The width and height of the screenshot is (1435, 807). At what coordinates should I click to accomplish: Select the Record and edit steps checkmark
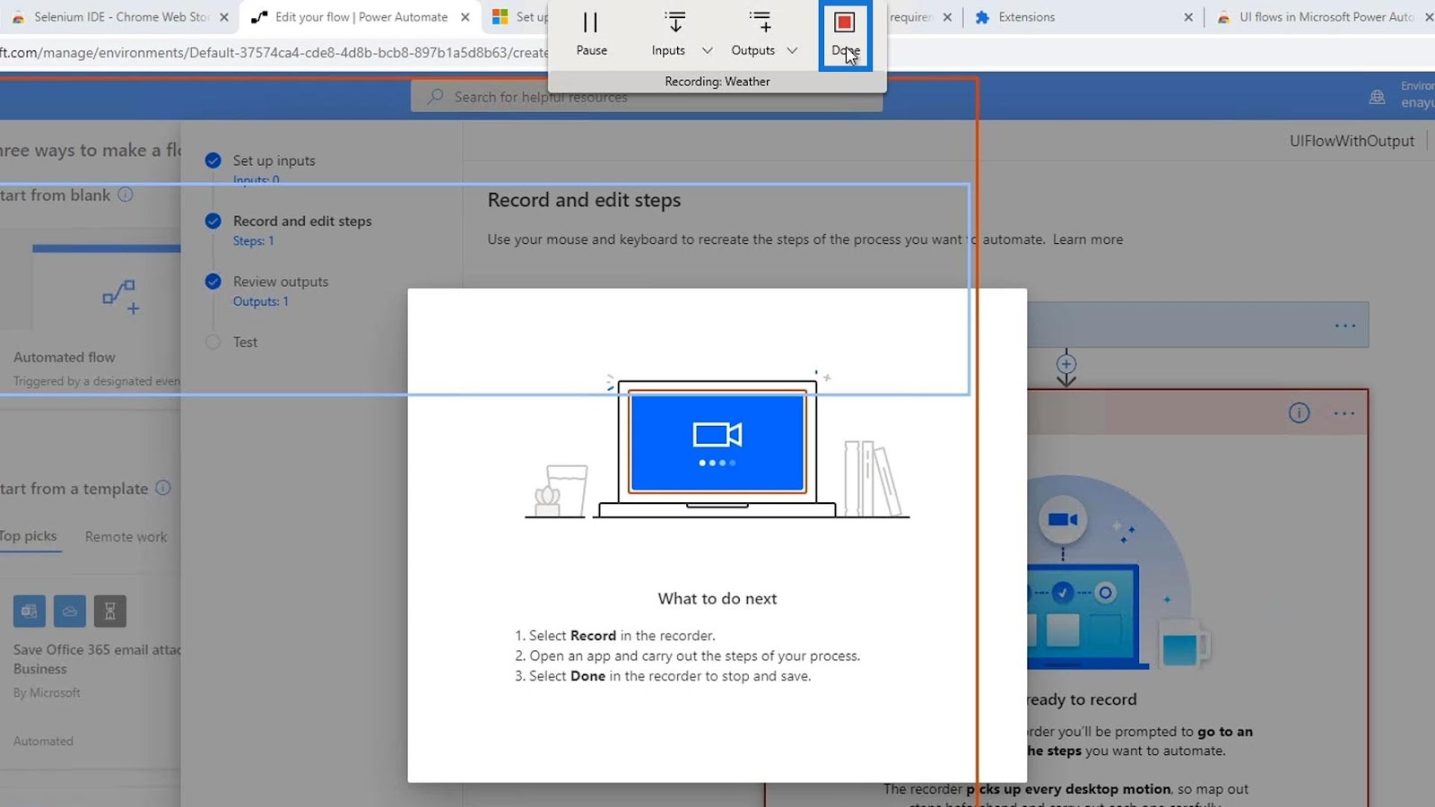pos(213,221)
